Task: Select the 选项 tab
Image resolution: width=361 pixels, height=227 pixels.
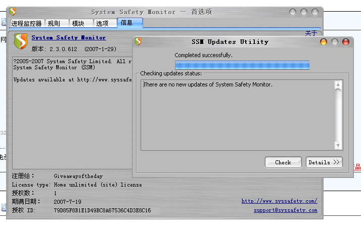Action: (x=105, y=23)
